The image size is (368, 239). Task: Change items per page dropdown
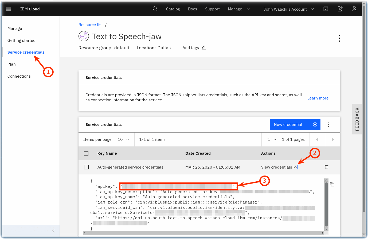123,140
